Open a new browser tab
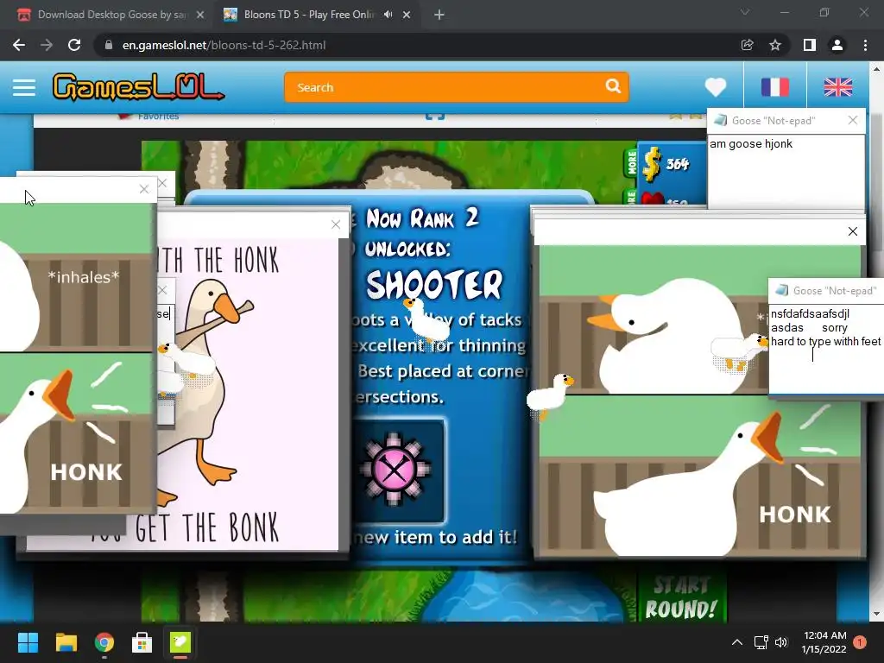The width and height of the screenshot is (884, 663). 439,16
